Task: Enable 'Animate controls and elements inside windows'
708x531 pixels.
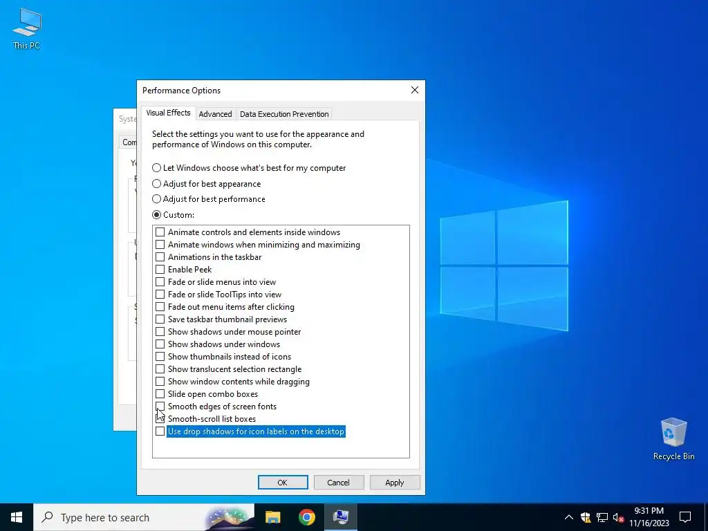Action: click(x=160, y=232)
